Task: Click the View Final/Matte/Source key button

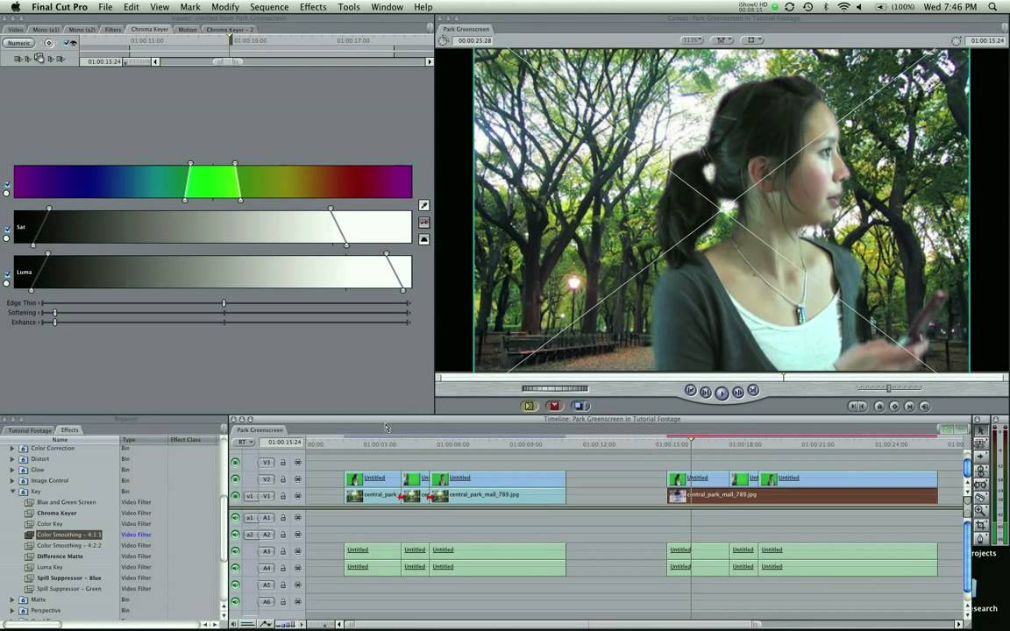Action: click(x=423, y=222)
